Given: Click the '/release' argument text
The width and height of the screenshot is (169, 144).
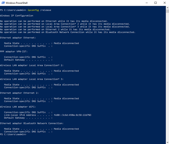Looking at the screenshot, I should coord(45,10).
